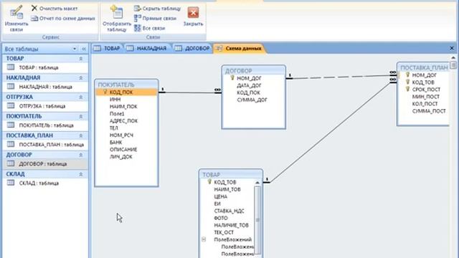Switch to the НАКЛАДНАЯ tab
The image size is (459, 258).
(147, 48)
